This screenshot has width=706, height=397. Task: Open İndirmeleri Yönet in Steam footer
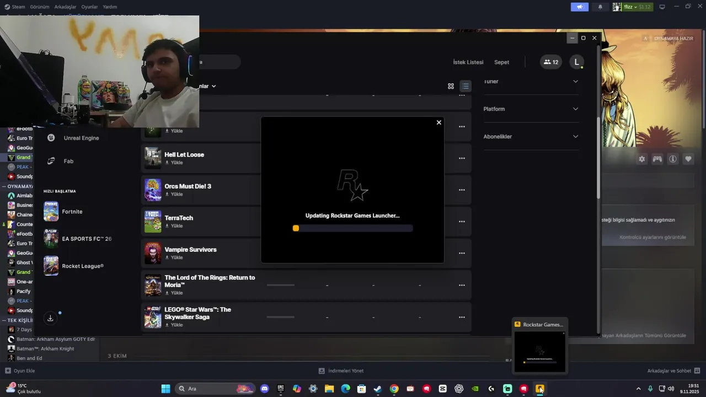341,371
